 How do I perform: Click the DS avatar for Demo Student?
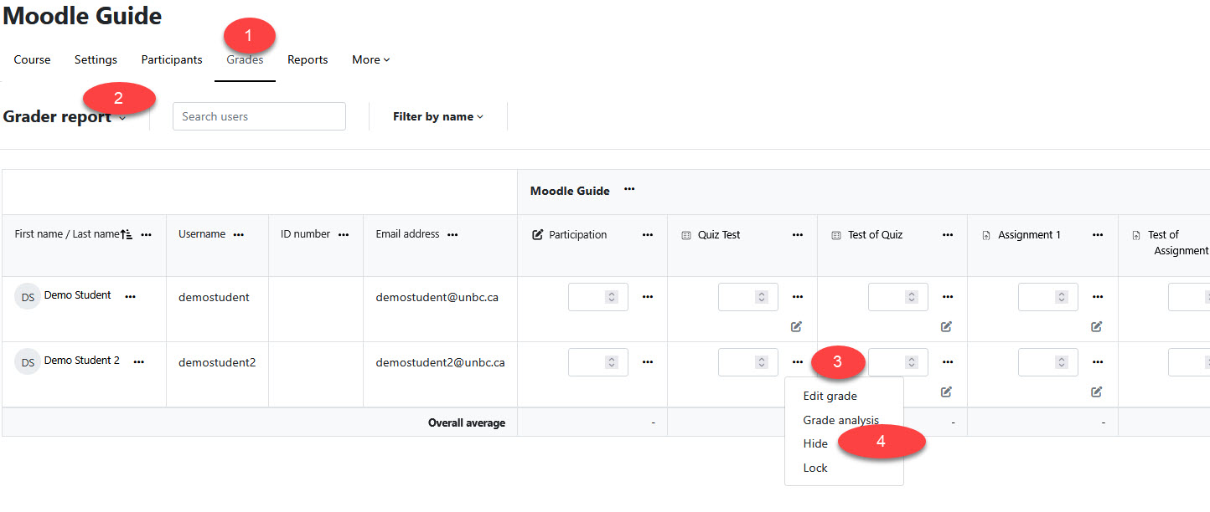pos(28,297)
